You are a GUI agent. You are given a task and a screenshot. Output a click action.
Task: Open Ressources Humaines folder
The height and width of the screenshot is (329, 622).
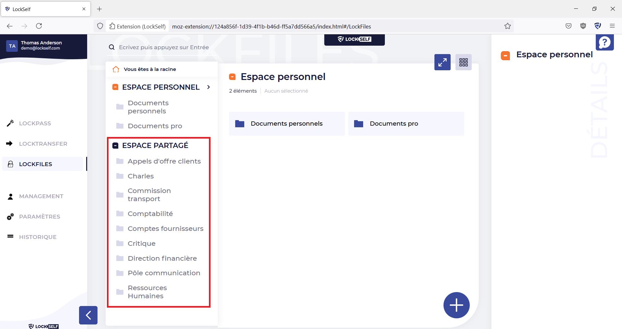coord(147,292)
